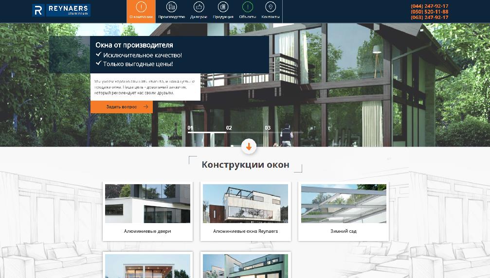This screenshot has height=278, width=490.
Task: Open the 'Продукция' menu item
Action: [223, 11]
